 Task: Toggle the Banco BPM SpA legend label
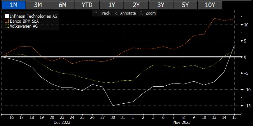[x=26, y=21]
